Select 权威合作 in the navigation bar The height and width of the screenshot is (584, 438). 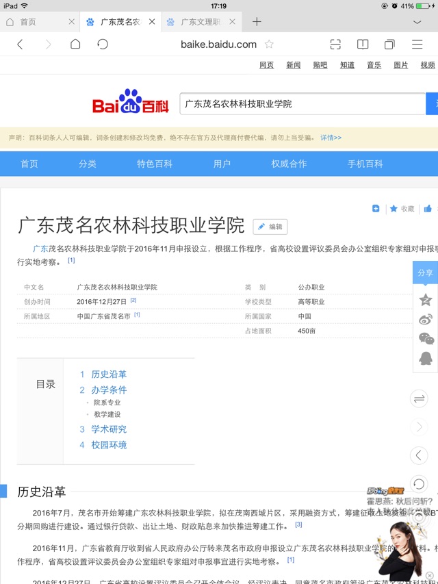pyautogui.click(x=289, y=164)
